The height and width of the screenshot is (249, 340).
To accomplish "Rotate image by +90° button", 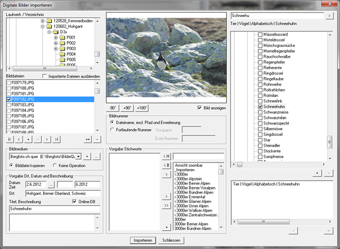I will pos(127,108).
